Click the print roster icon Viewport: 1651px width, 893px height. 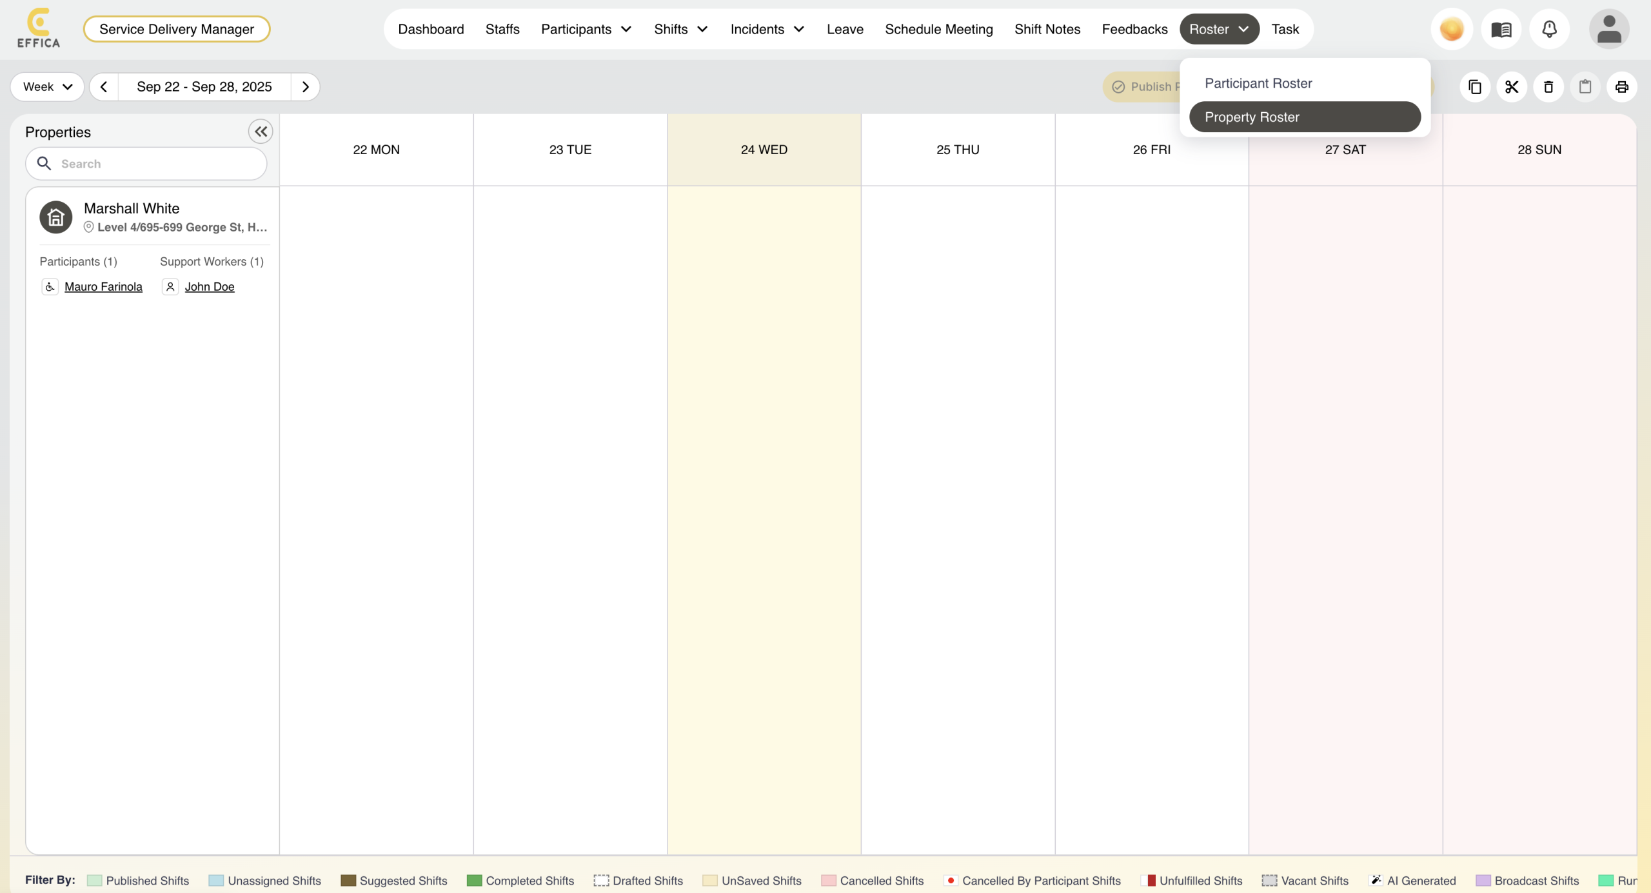(x=1621, y=86)
